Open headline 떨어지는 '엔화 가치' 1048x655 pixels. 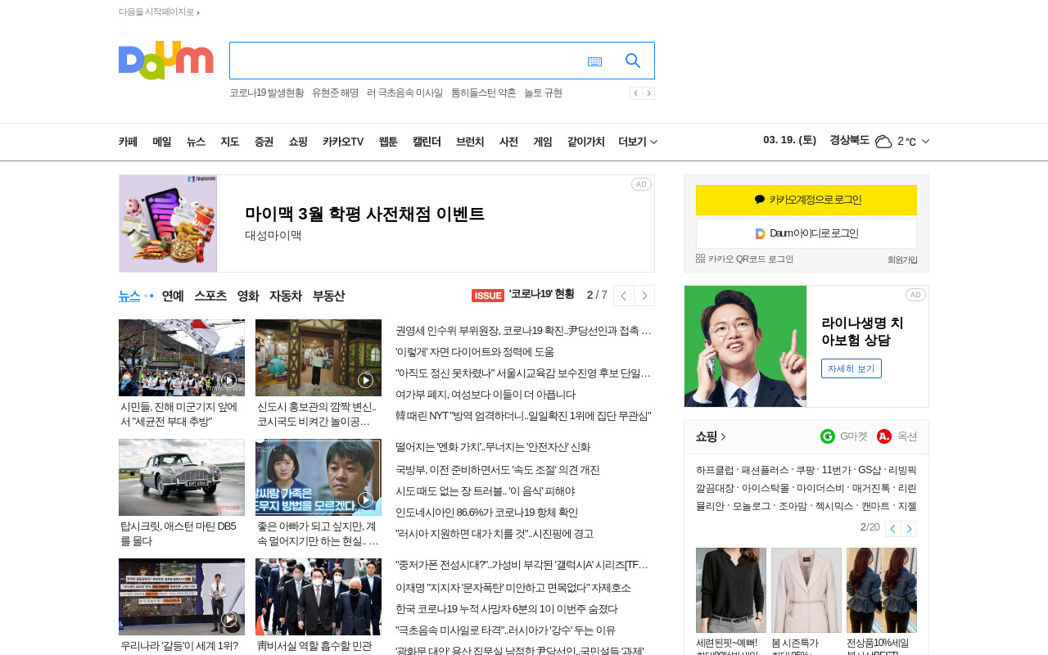point(493,447)
